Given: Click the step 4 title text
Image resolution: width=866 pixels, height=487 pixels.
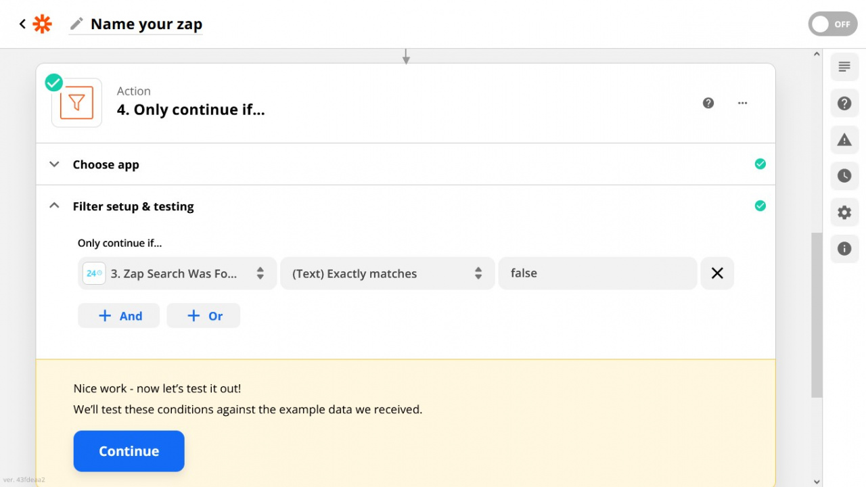Looking at the screenshot, I should pos(191,110).
